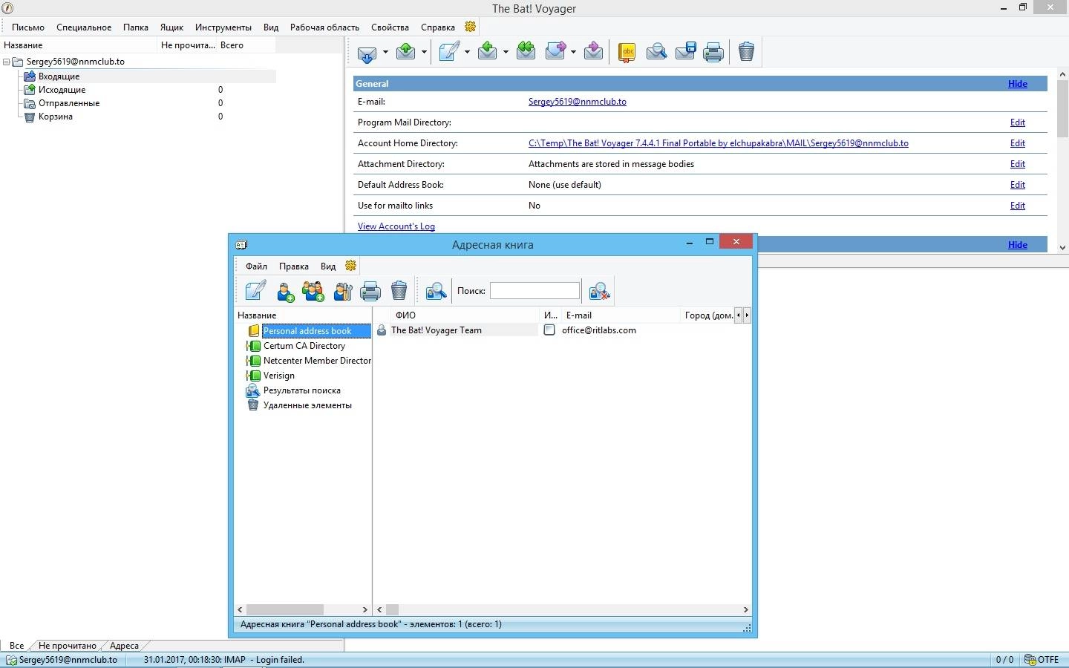Open the Специальное menu
This screenshot has height=668, width=1069.
[84, 27]
